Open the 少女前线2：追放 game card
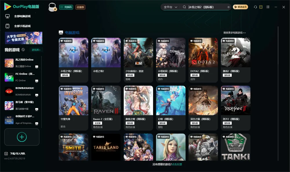Image resolution: width=290 pixels, height=172 pixels. click(138, 60)
